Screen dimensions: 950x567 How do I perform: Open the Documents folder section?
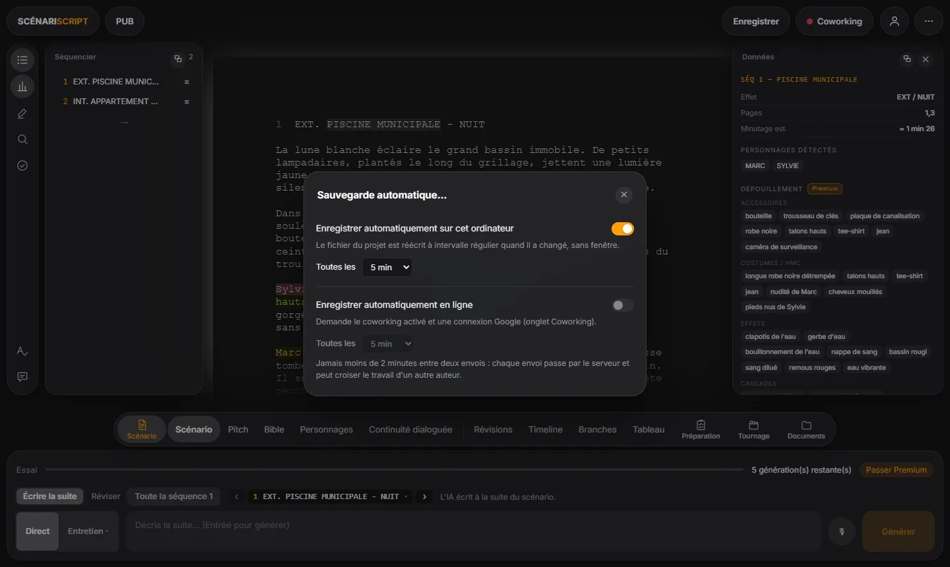806,429
